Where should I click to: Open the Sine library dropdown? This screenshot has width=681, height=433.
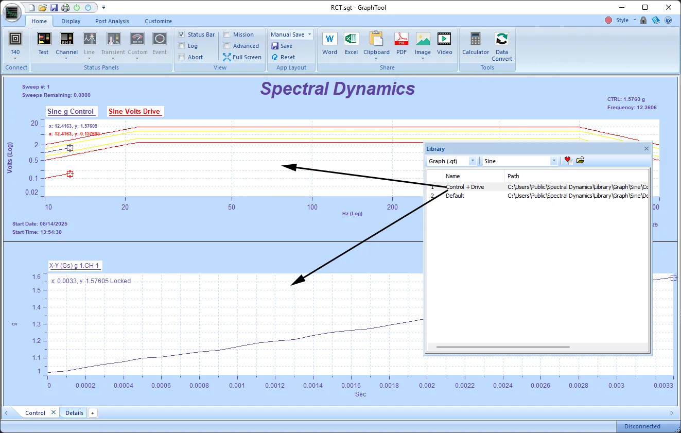click(x=553, y=161)
